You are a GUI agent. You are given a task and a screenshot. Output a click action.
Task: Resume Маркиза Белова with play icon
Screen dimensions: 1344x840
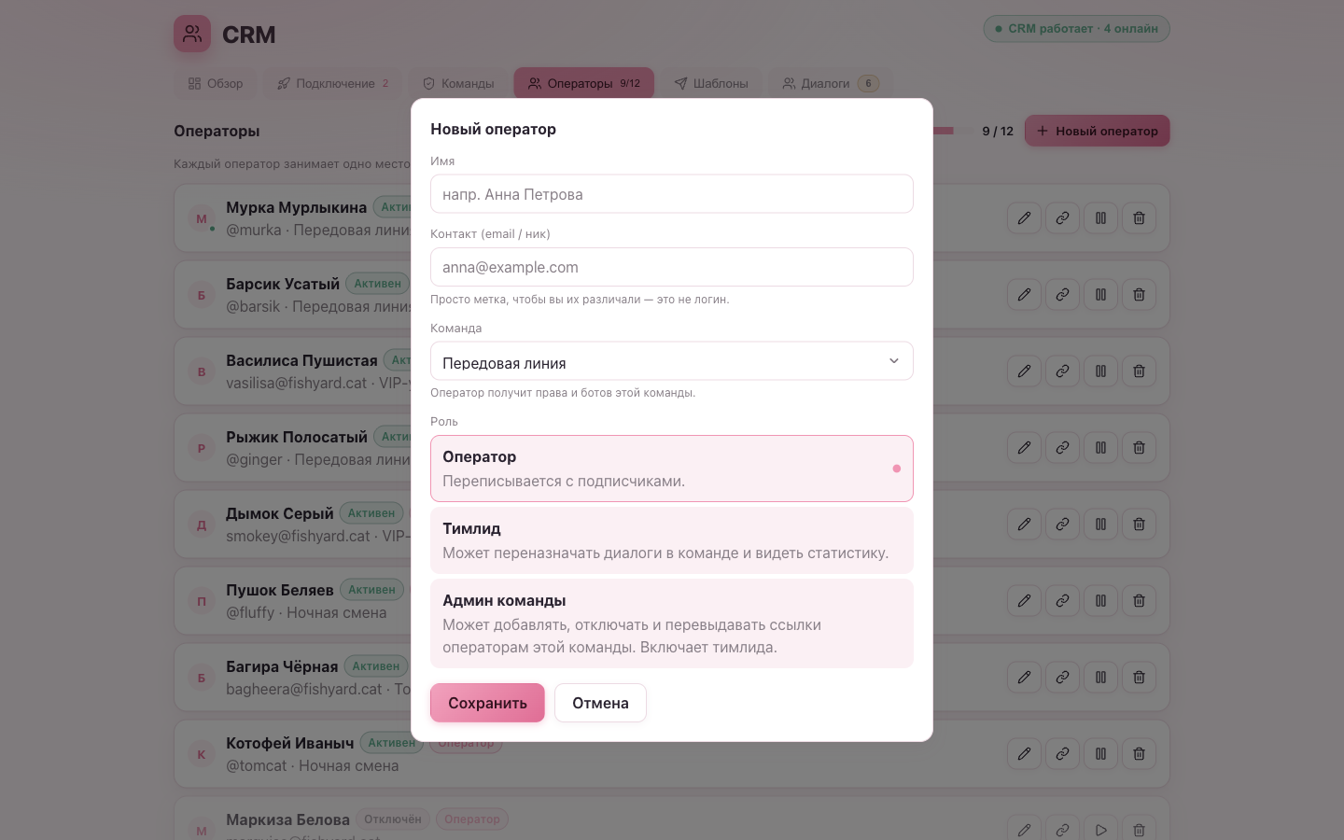pyautogui.click(x=1100, y=829)
